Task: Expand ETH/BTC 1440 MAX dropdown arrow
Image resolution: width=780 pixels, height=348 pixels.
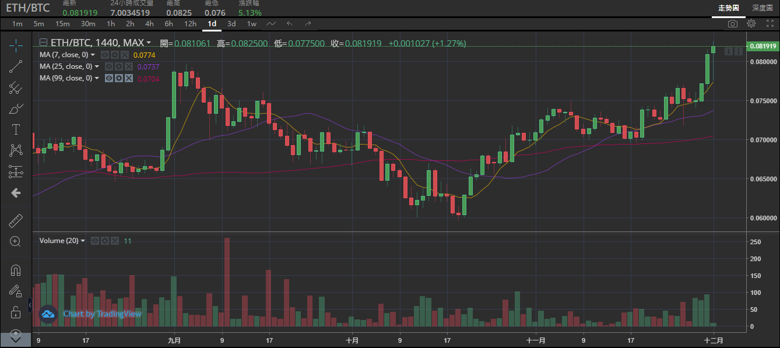Action: [149, 43]
